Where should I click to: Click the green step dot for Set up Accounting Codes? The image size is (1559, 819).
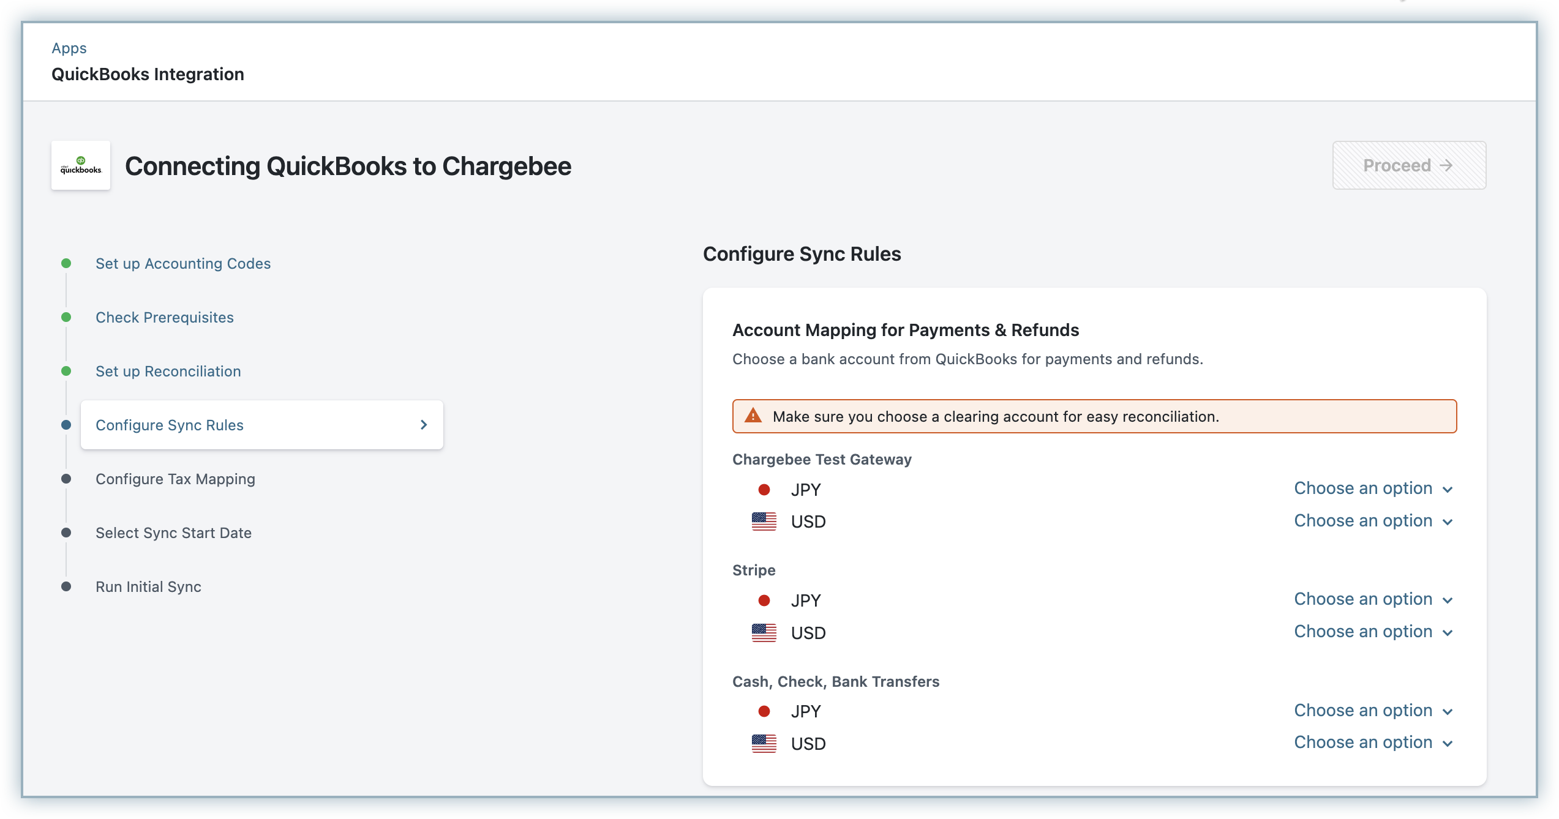coord(66,263)
